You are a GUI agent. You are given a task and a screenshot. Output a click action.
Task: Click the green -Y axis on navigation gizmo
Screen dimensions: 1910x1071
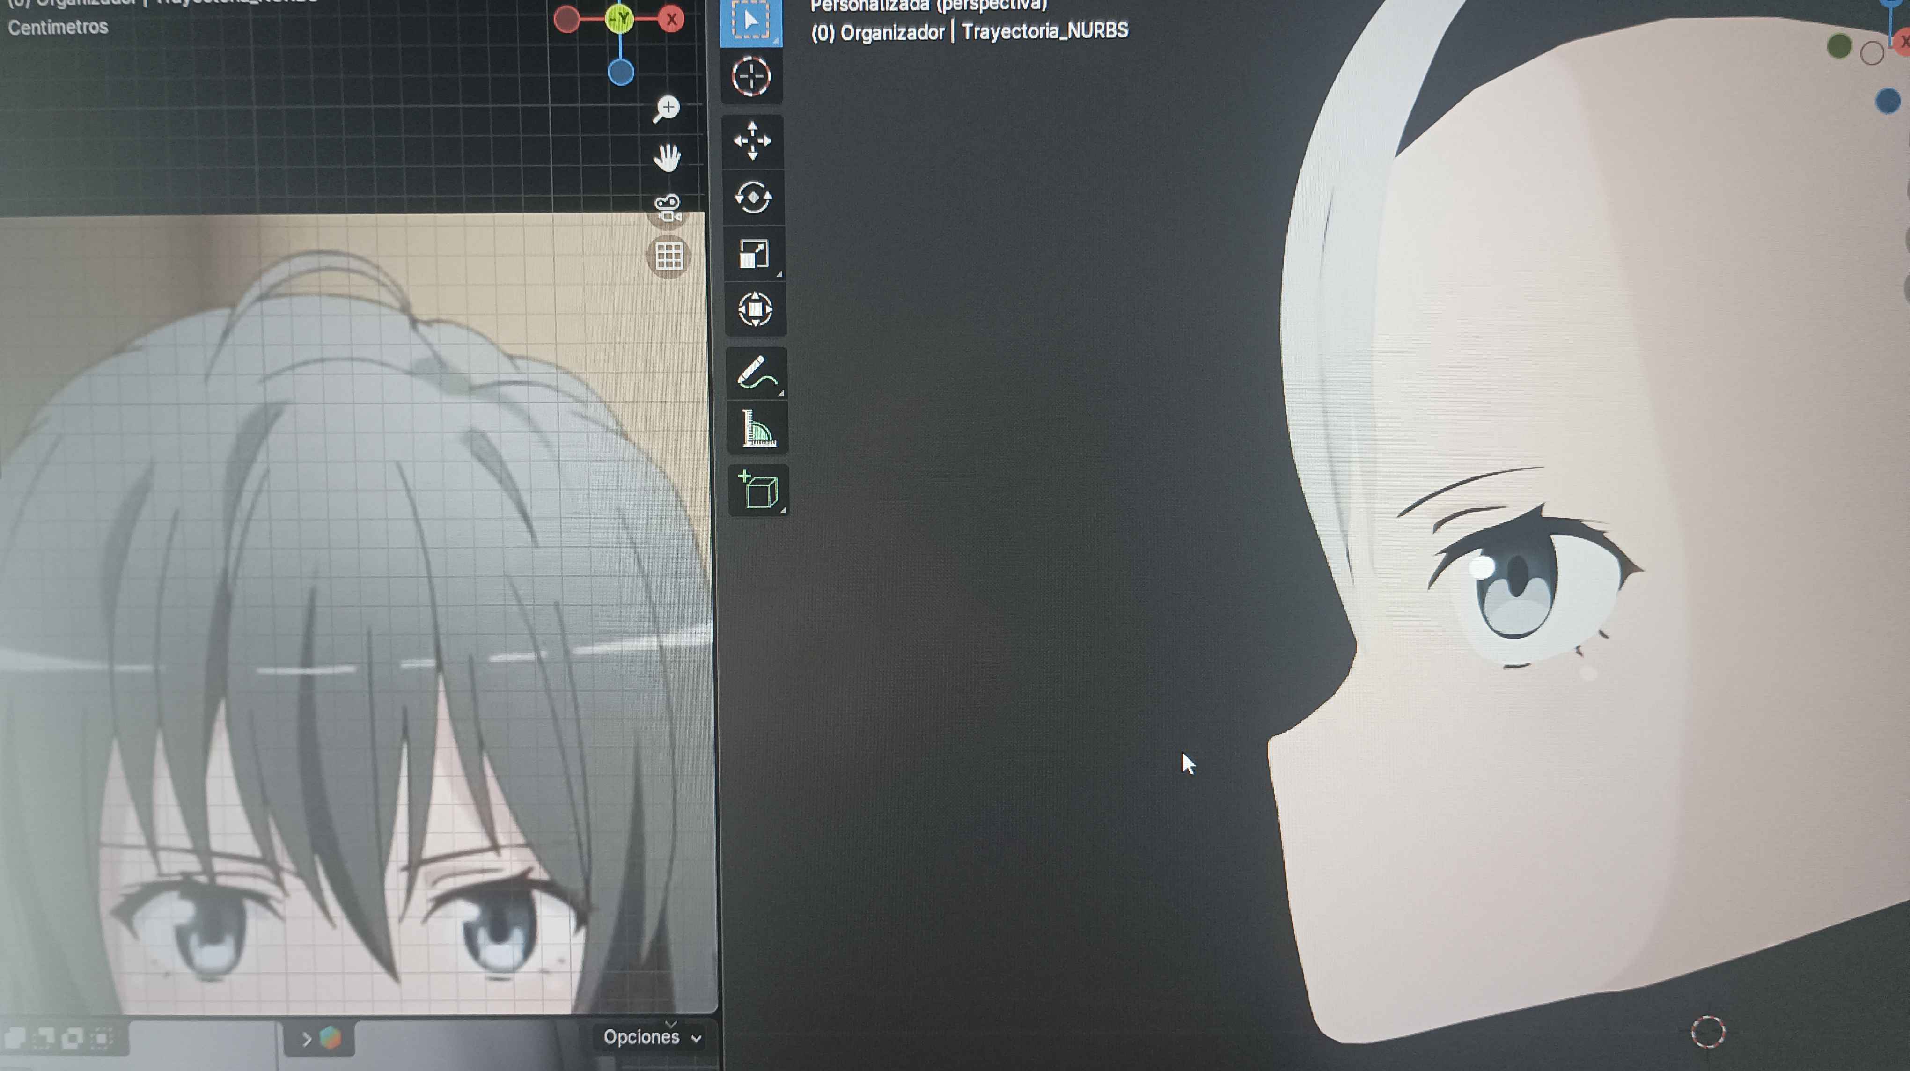619,19
